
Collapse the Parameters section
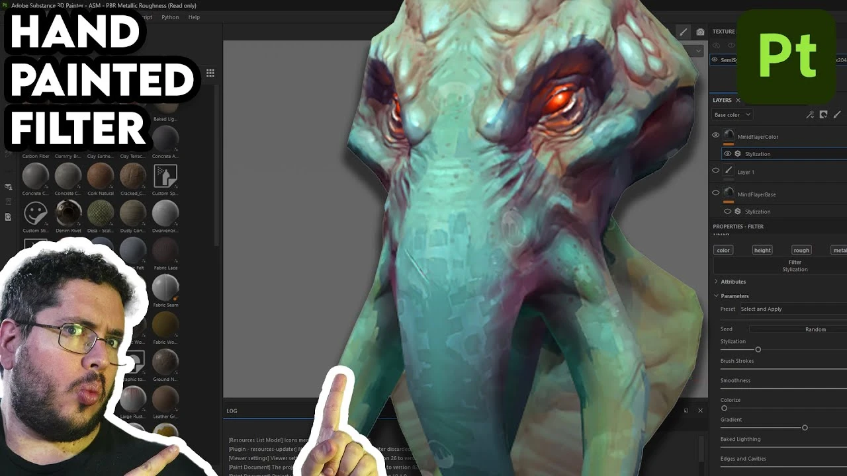(x=716, y=296)
